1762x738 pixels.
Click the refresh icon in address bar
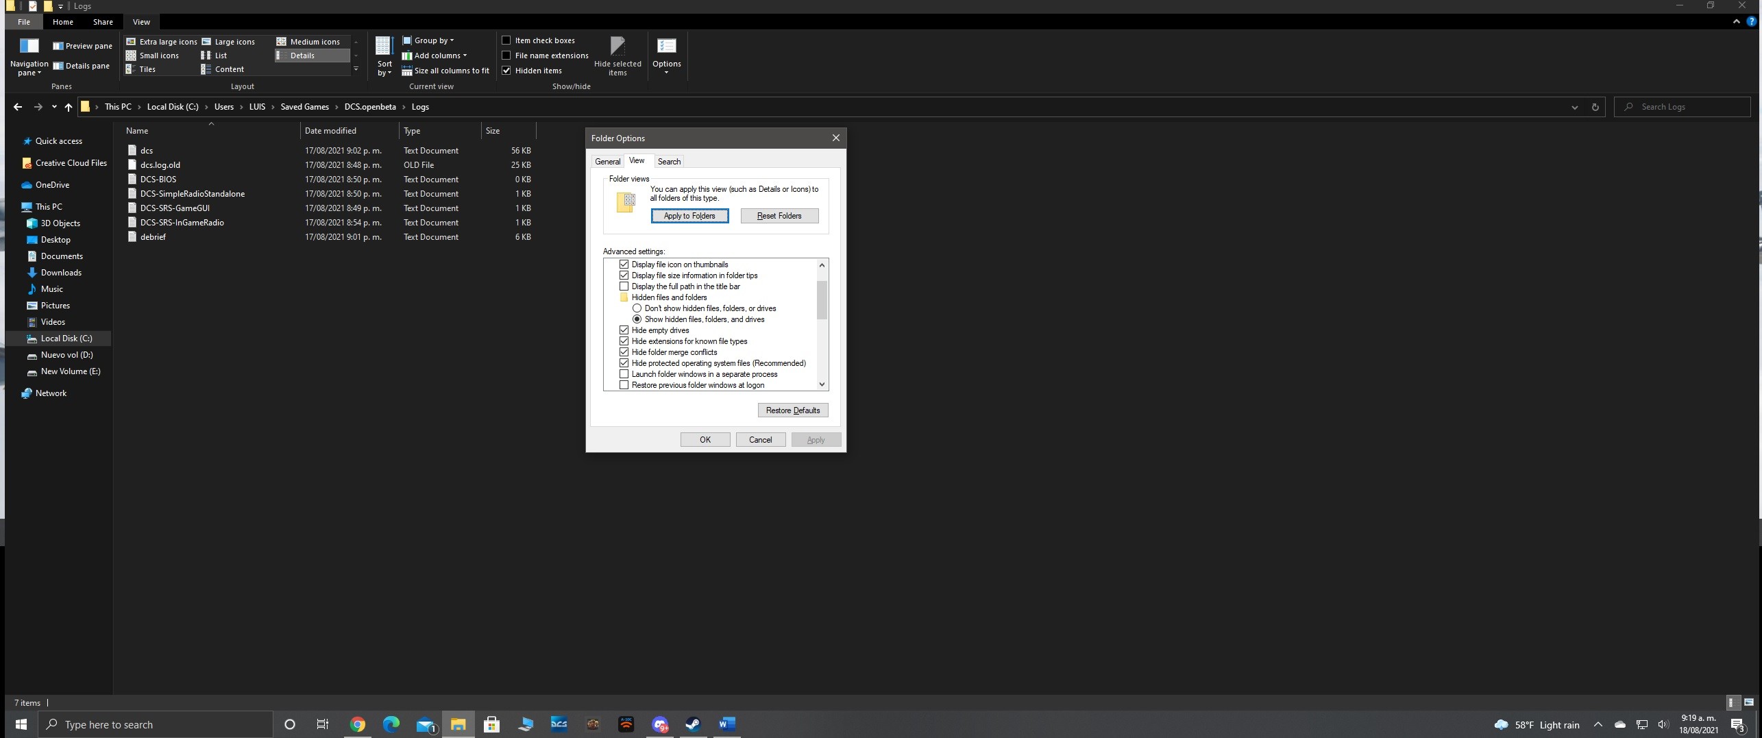(x=1595, y=107)
